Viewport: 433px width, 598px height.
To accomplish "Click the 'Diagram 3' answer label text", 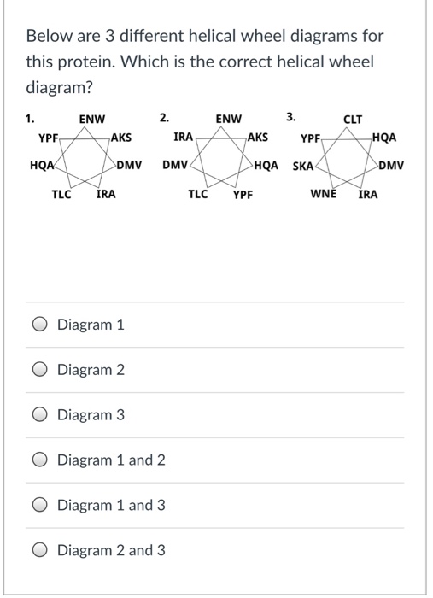I will (91, 414).
